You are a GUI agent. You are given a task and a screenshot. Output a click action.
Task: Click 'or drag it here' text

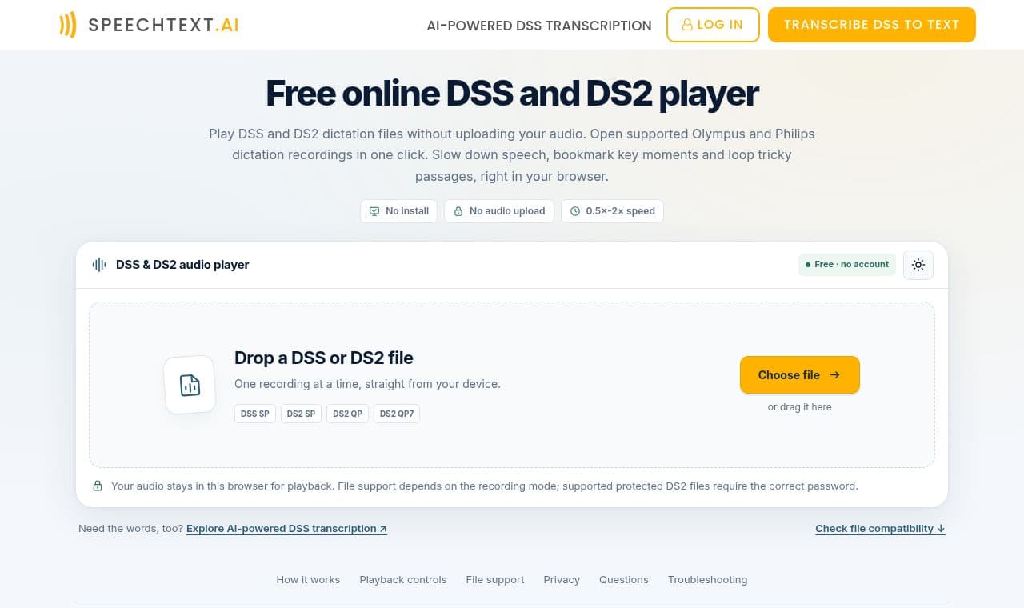(x=800, y=407)
